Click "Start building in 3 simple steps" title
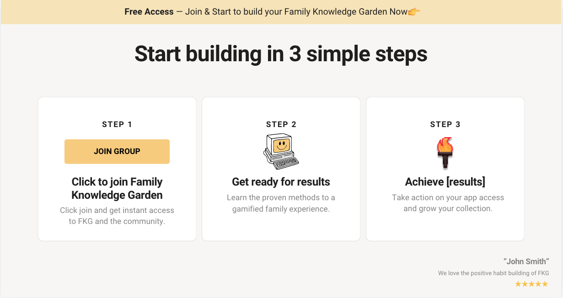 (x=281, y=54)
